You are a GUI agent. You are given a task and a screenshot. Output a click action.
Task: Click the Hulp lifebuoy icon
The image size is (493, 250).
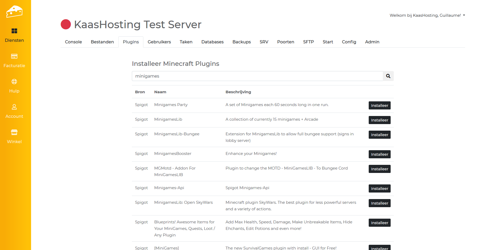point(14,82)
